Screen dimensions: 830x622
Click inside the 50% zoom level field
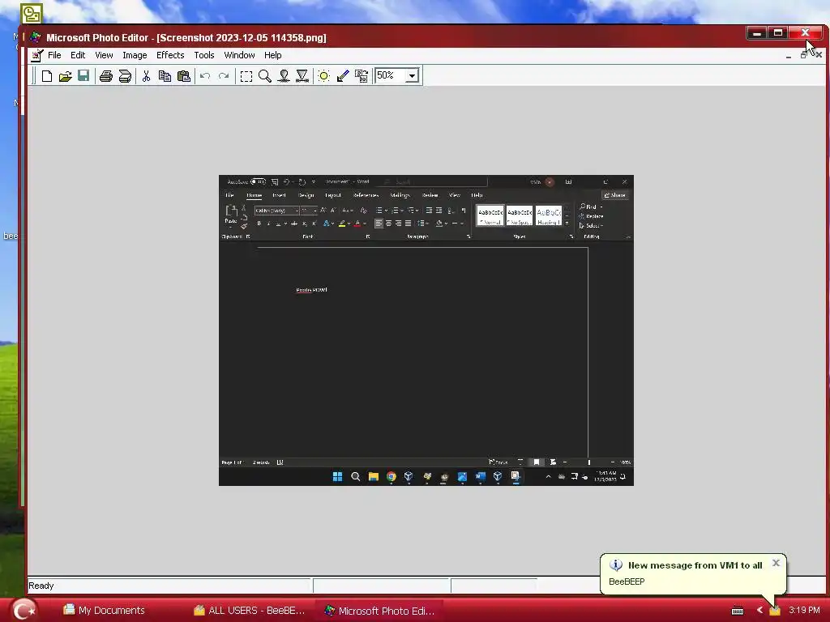(x=390, y=75)
